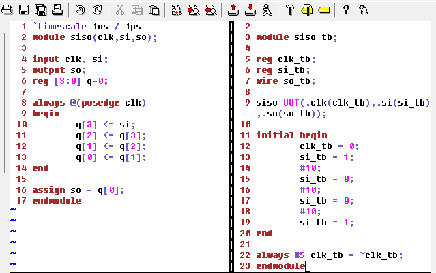Save the current session
This screenshot has width=436, height=273.
[250, 10]
